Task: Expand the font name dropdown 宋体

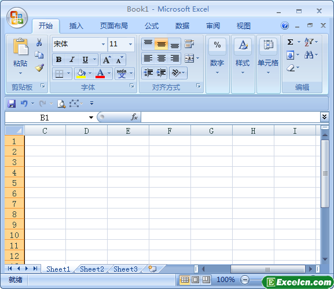Action: click(x=103, y=44)
